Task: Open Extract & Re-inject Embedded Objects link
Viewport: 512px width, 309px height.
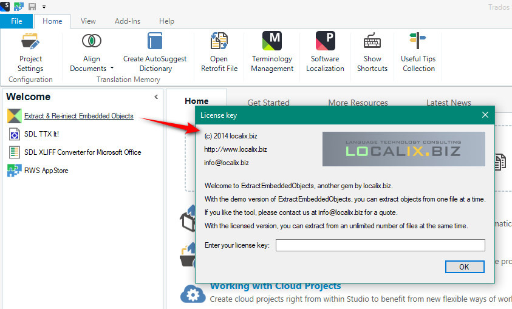Action: (79, 116)
